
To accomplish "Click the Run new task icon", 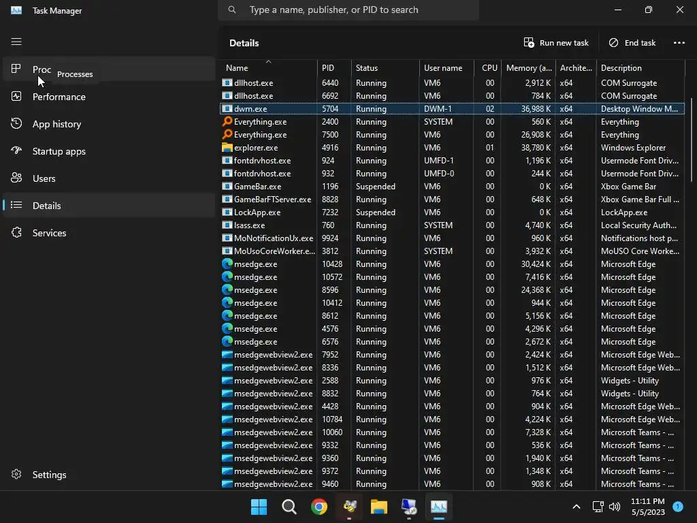I will click(528, 42).
